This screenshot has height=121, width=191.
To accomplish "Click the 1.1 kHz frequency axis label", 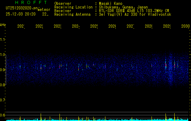I will point(2,40).
